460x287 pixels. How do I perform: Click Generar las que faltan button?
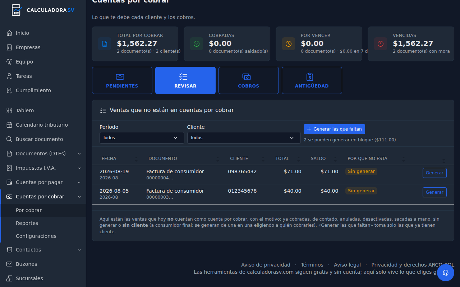pos(334,129)
